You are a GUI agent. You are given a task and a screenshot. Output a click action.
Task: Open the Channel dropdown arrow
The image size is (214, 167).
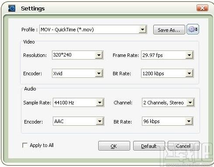click(190, 103)
